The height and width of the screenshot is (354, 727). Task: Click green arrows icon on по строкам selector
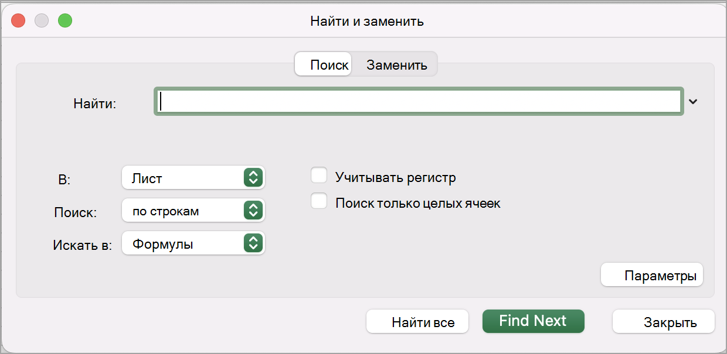252,211
